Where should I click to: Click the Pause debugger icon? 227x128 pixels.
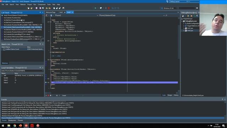click(x=106, y=8)
